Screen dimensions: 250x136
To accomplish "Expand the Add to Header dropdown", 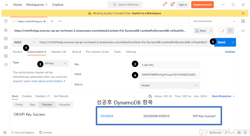I will click(169, 85).
